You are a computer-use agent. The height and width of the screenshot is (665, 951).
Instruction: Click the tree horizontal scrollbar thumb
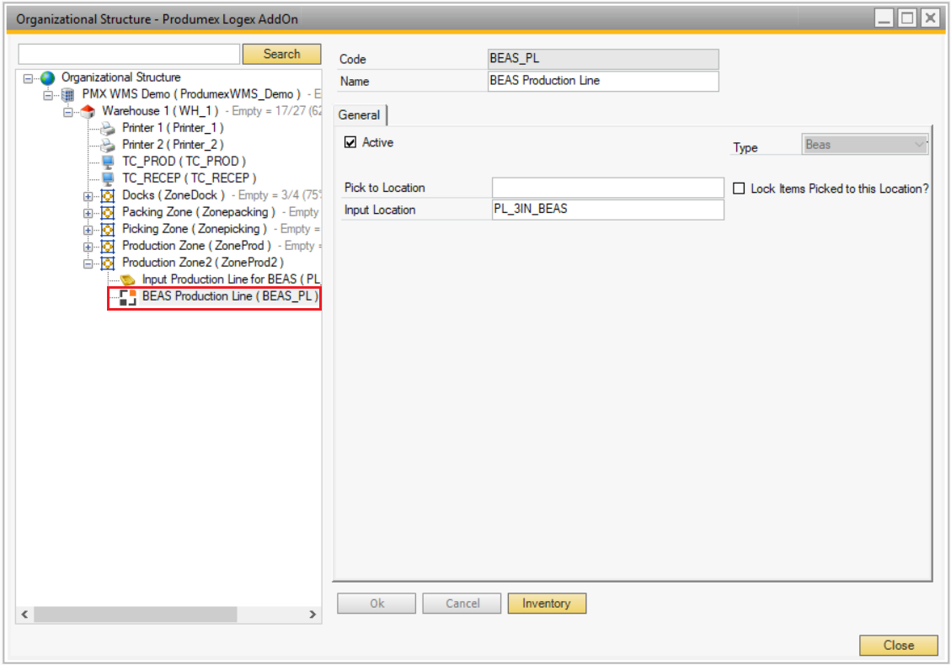tap(136, 614)
